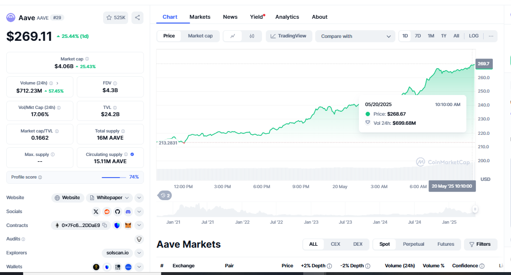The image size is (511, 275).
Task: Expand the Socials row chevron
Action: pos(139,212)
